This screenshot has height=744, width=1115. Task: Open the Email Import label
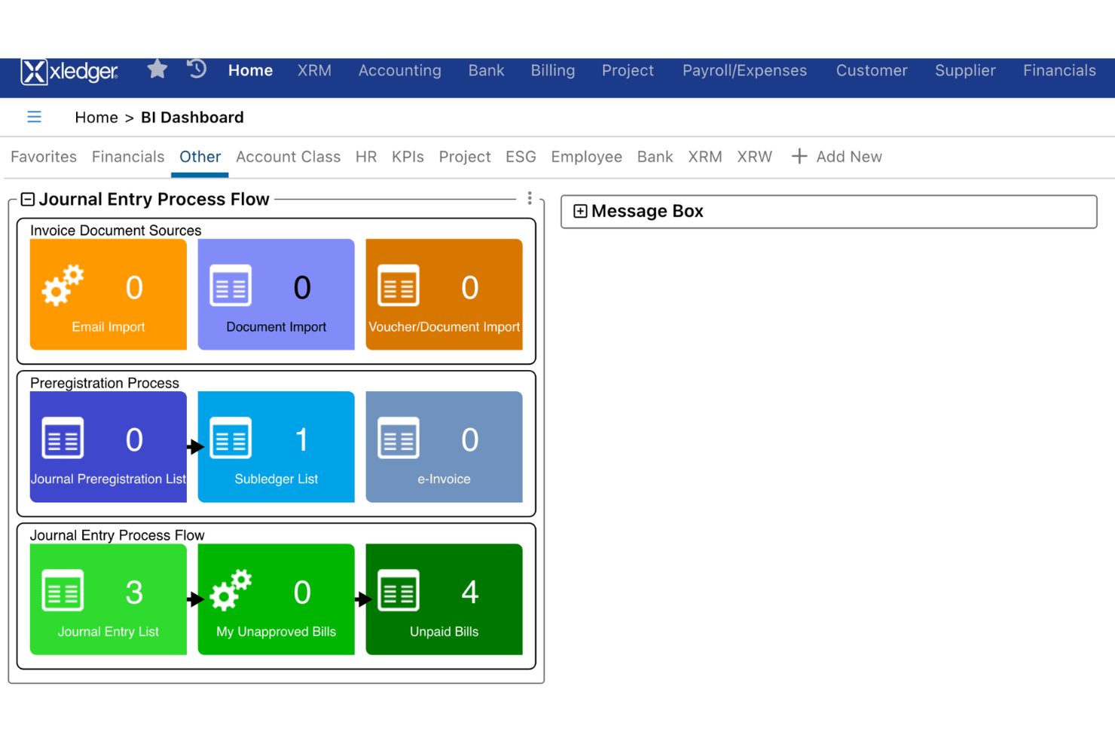click(x=108, y=326)
